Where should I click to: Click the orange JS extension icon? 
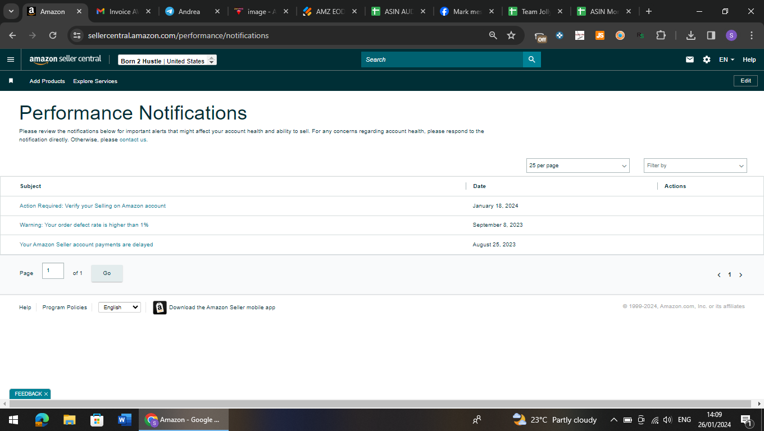[x=600, y=35]
